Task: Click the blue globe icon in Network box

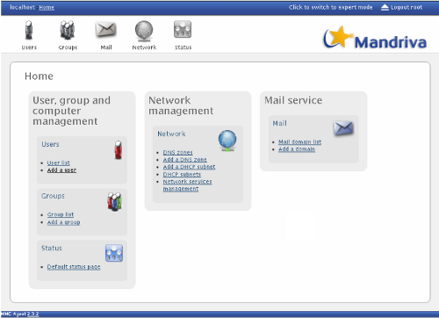Action: pos(227,141)
